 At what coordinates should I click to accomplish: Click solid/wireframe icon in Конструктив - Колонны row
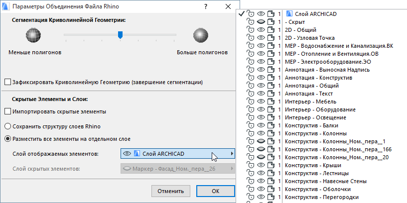[x=271, y=133]
